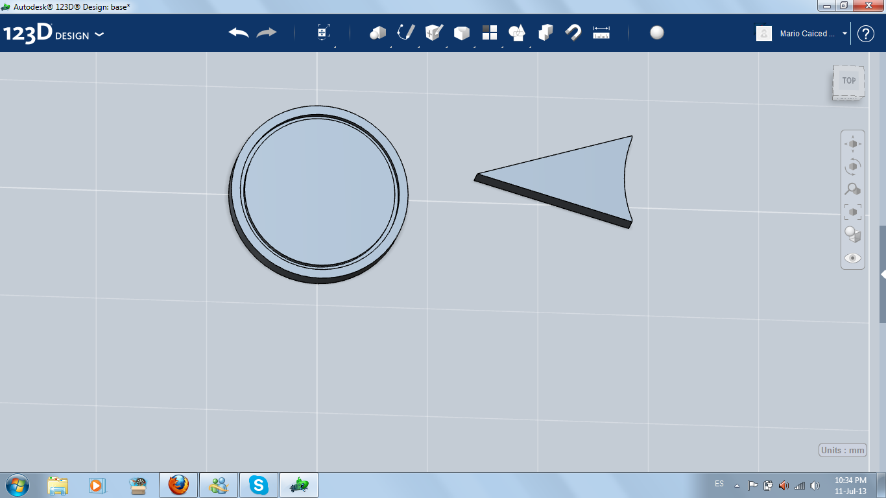Restore down the 123D Design window
The height and width of the screenshot is (498, 886).
pyautogui.click(x=843, y=6)
